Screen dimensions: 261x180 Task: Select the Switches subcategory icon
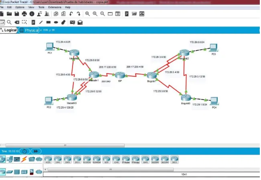pyautogui.click(x=10, y=172)
